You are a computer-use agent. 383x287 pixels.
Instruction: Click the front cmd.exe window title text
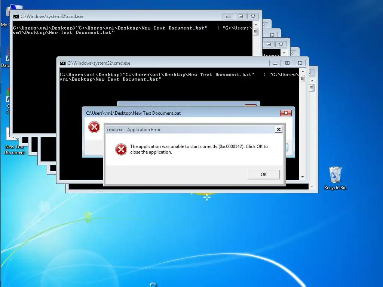pos(99,63)
